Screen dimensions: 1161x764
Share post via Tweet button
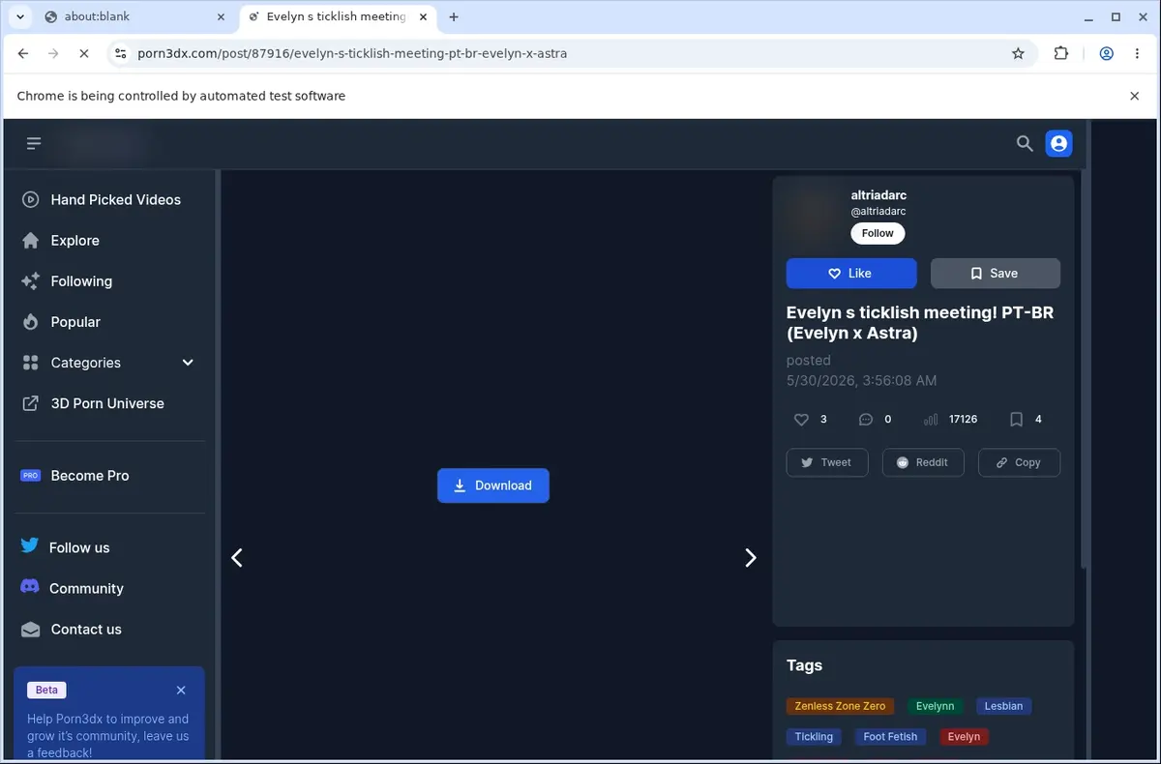click(x=827, y=462)
